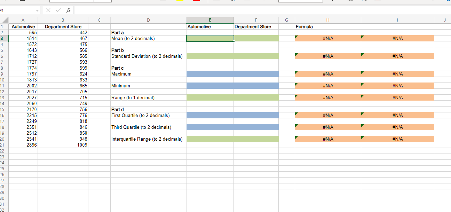
Task: Select the #N/A cell beside Mean formula
Action: 327,38
